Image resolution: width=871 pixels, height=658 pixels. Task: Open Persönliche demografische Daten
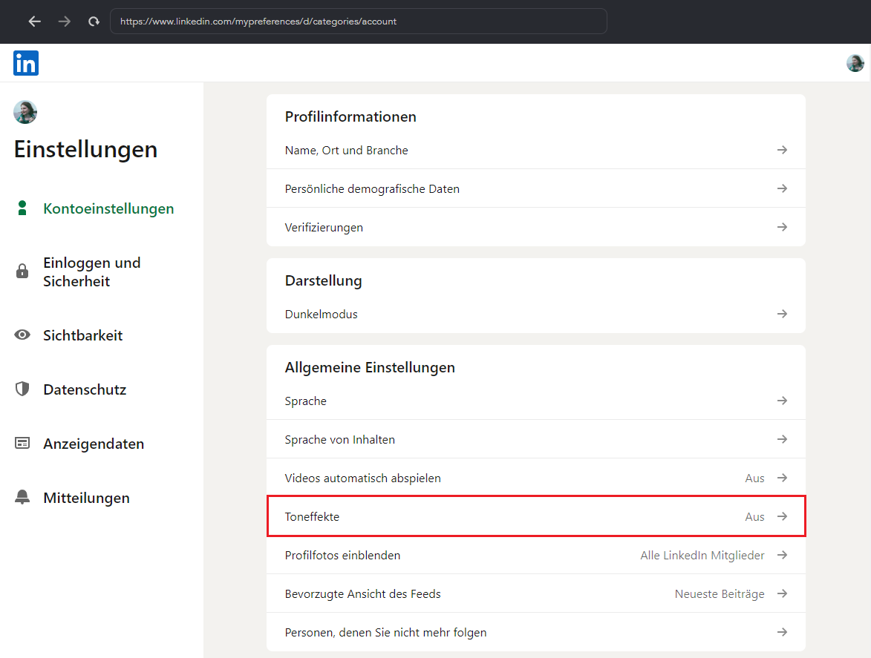pos(535,189)
